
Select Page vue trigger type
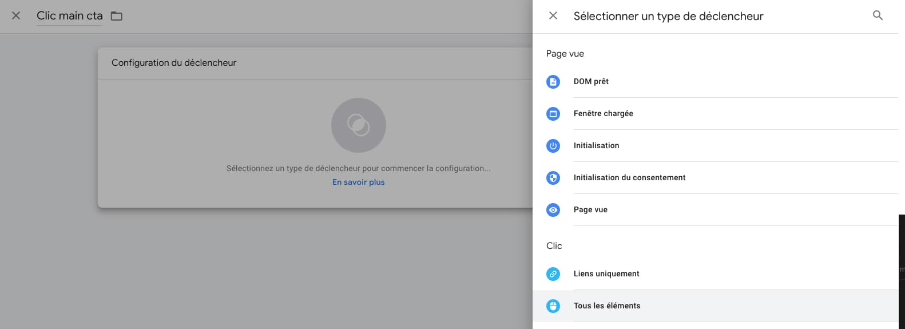coord(715,210)
